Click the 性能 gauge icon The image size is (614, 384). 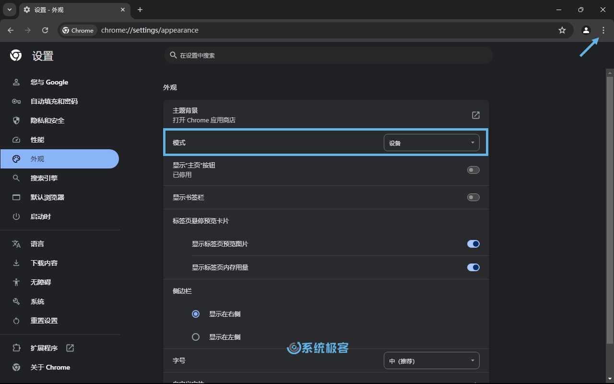tap(16, 140)
